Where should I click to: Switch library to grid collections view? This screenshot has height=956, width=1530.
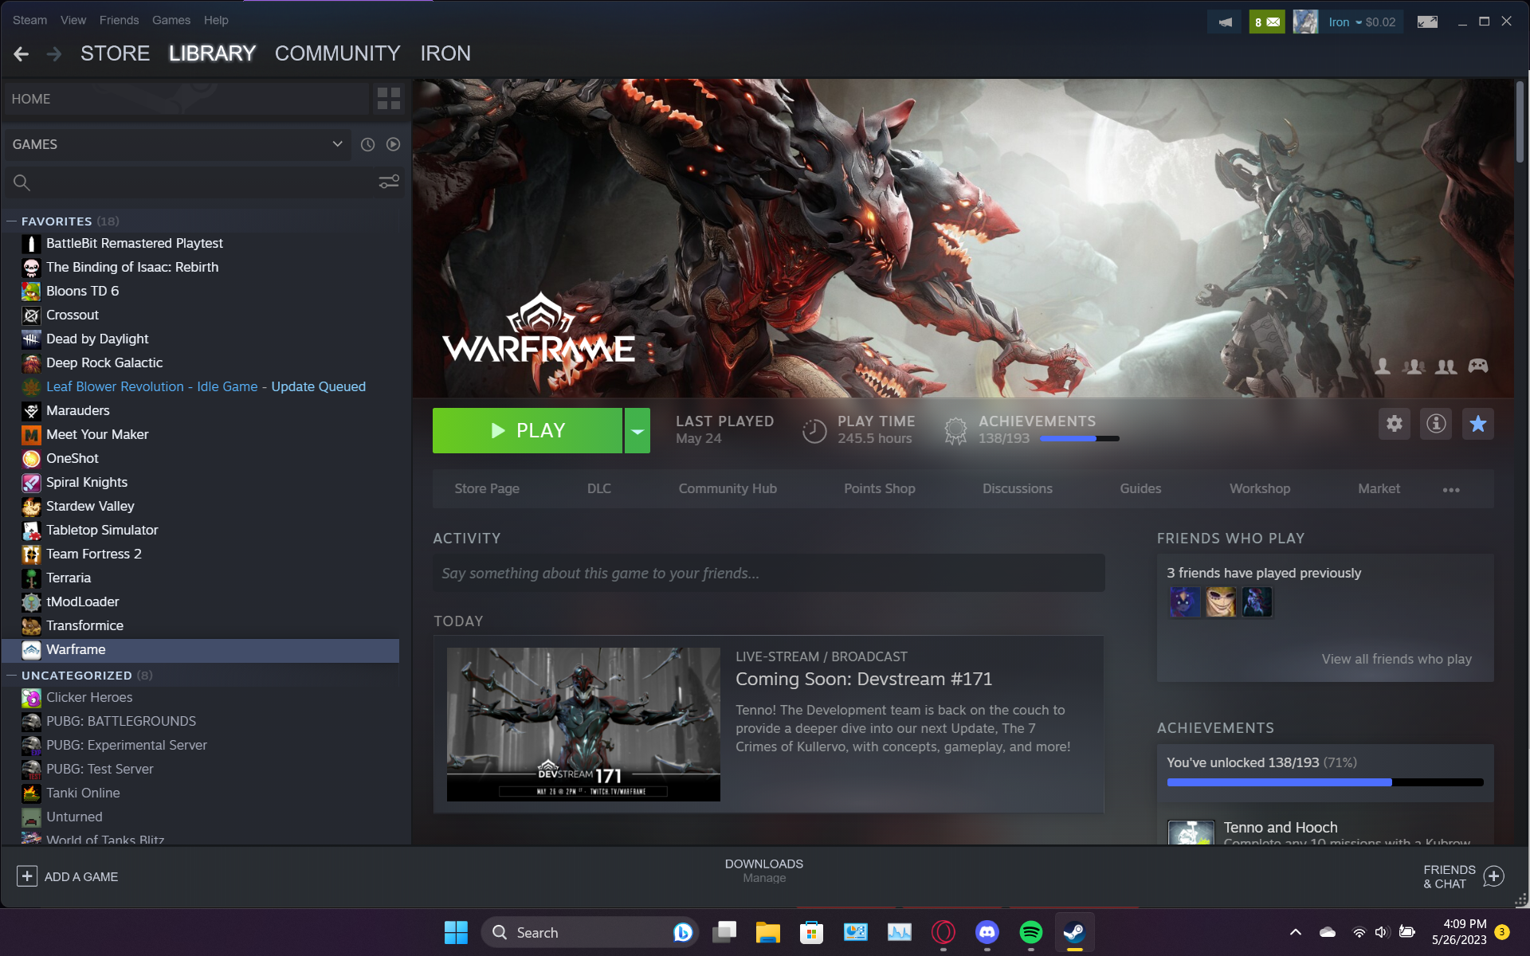388,99
